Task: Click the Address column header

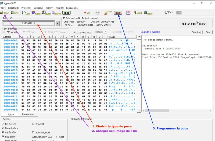Action: (x=10, y=37)
